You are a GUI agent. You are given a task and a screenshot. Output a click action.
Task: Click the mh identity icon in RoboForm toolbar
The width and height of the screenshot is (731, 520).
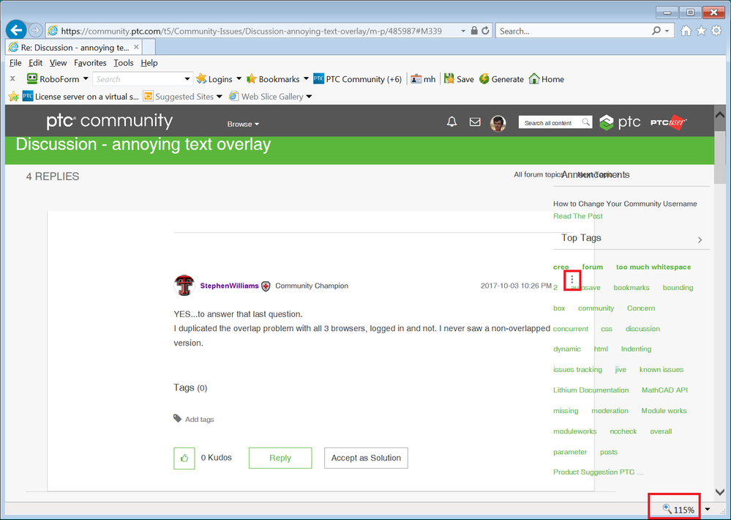click(416, 79)
